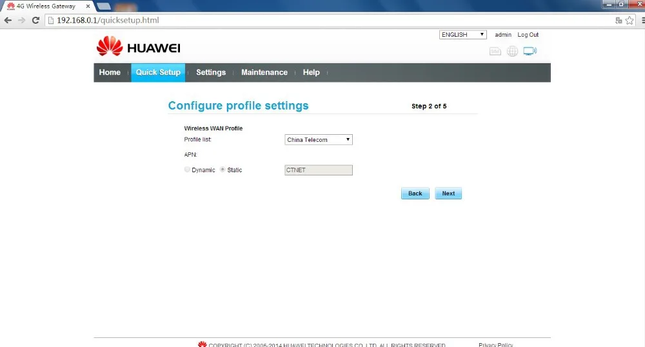Go back using the browser back arrow
Viewport: 645px width, 347px height.
tap(8, 20)
